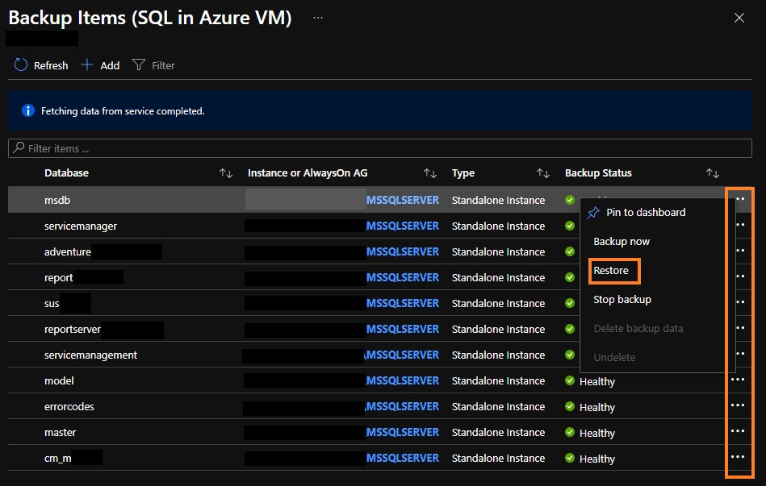Open MSSQLSERVER link in model row
The image size is (766, 486).
pyautogui.click(x=403, y=380)
